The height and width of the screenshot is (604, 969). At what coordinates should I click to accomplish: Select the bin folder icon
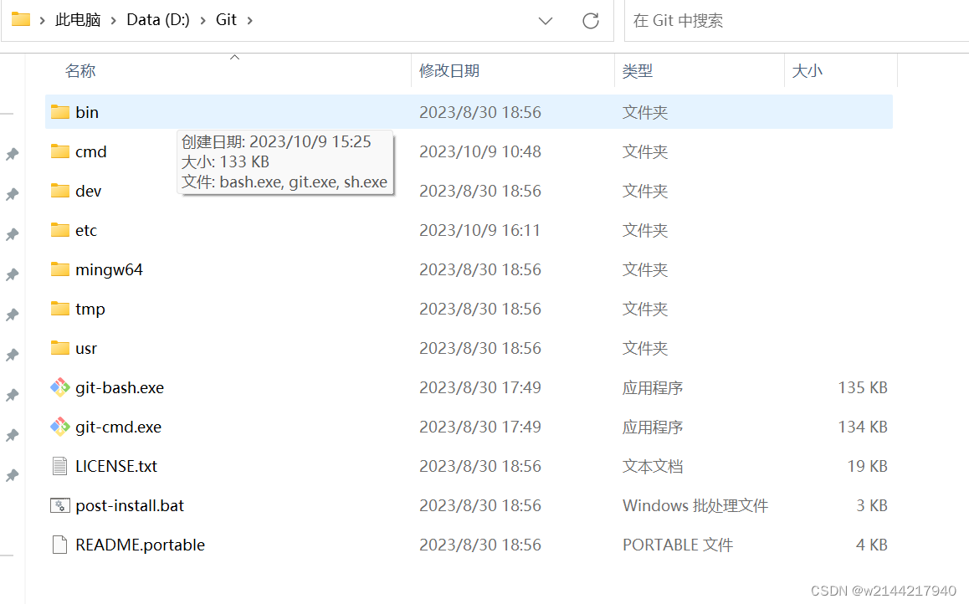60,111
